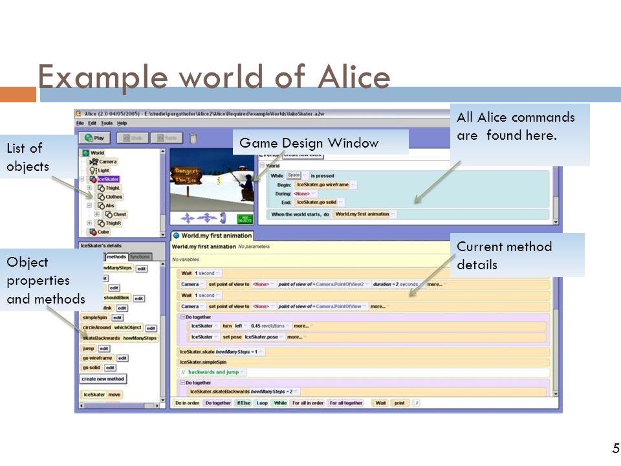Collapse the IceSkater tree node

coord(82,179)
